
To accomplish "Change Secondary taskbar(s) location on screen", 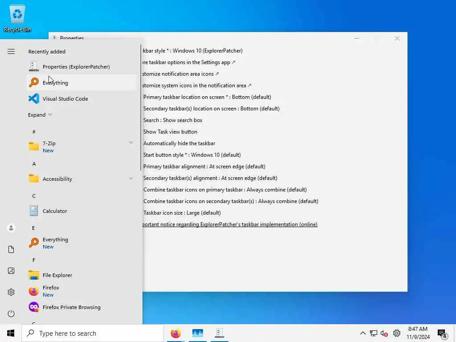I will point(212,109).
